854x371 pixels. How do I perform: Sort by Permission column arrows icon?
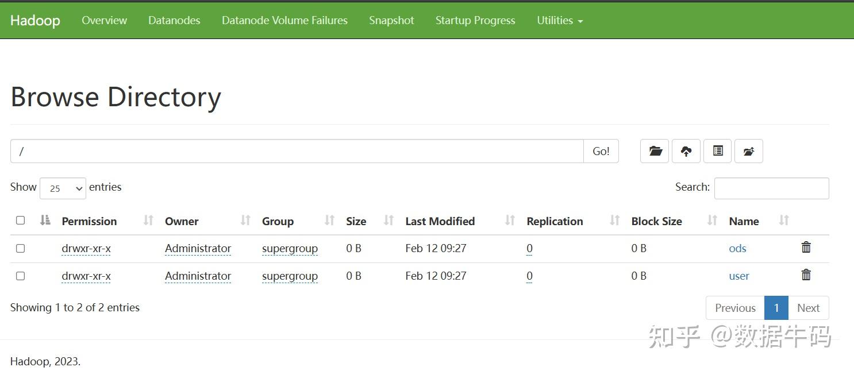pos(148,221)
